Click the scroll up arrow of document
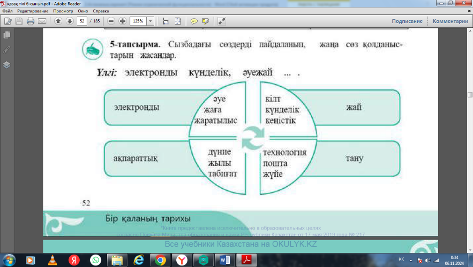 coord(470,31)
